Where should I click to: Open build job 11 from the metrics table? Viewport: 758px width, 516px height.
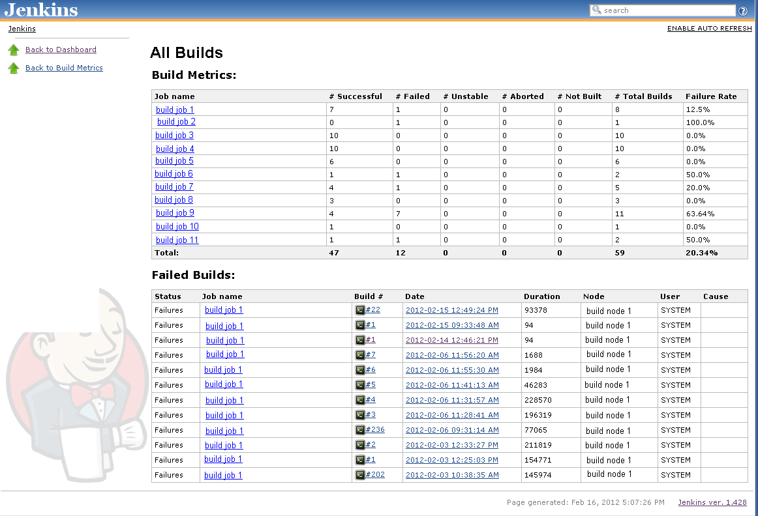pyautogui.click(x=177, y=240)
